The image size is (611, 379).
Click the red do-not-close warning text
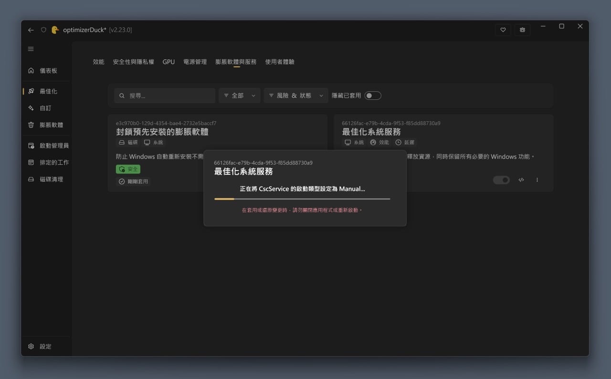302,210
